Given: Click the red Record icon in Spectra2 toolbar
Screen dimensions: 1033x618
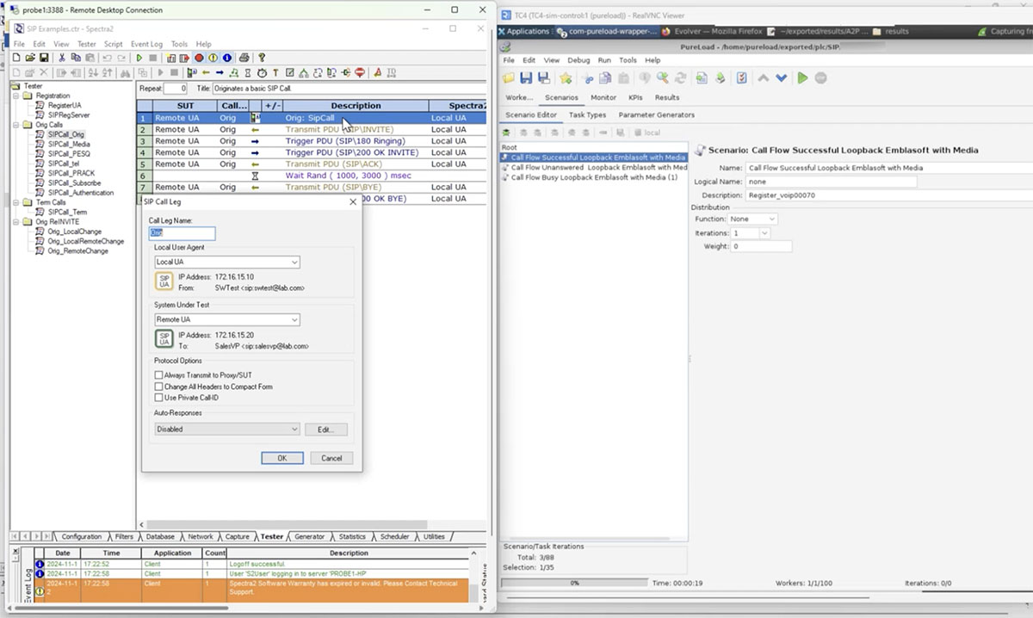Looking at the screenshot, I should click(x=199, y=59).
